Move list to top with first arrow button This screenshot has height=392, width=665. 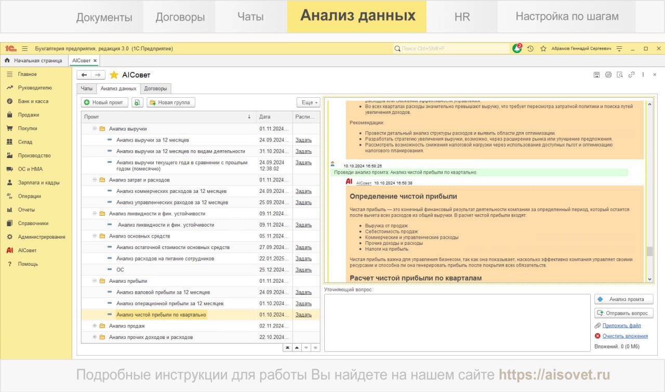[x=287, y=347]
